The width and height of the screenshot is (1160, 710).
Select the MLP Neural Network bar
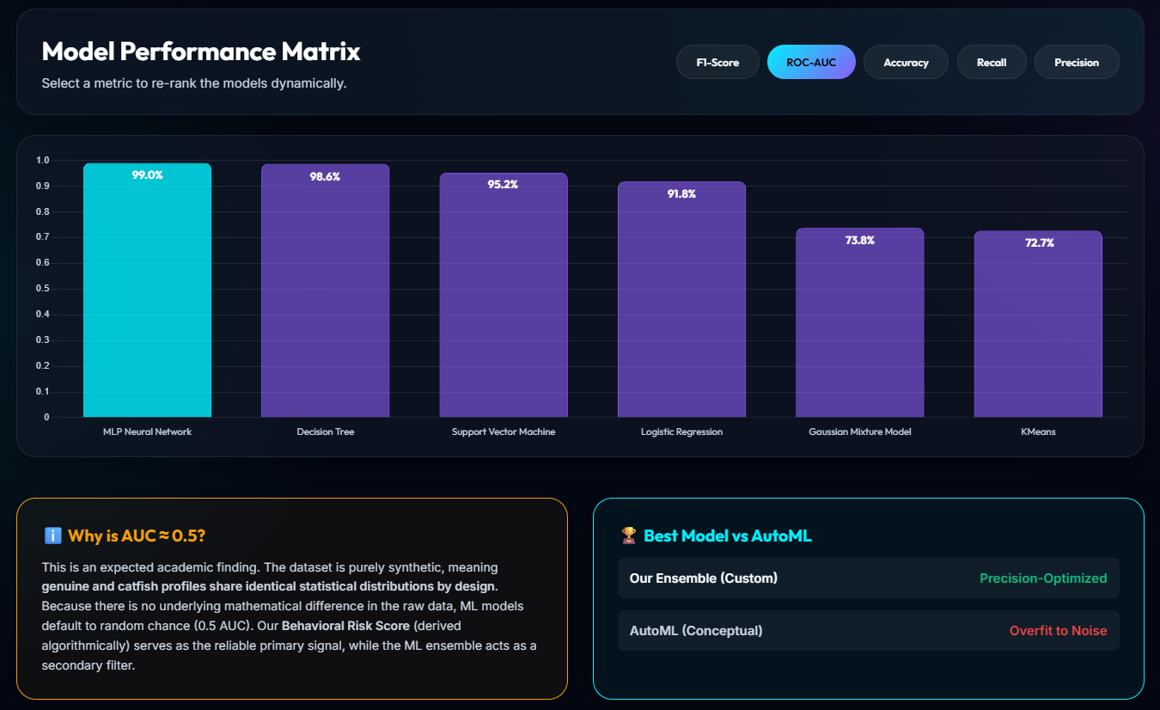tap(147, 291)
